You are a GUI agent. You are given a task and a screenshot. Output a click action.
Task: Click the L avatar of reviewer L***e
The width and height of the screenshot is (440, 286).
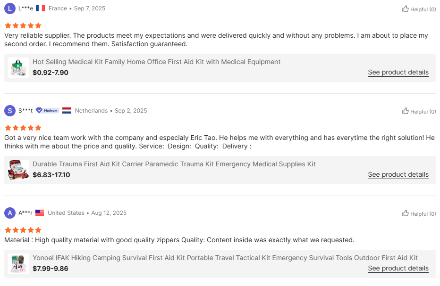[10, 8]
